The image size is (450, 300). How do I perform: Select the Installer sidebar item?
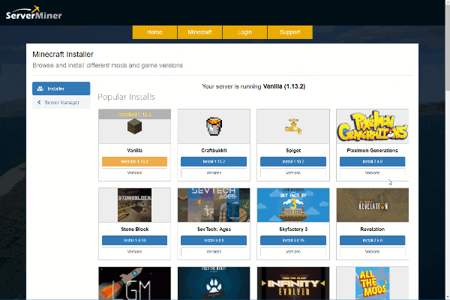(61, 88)
